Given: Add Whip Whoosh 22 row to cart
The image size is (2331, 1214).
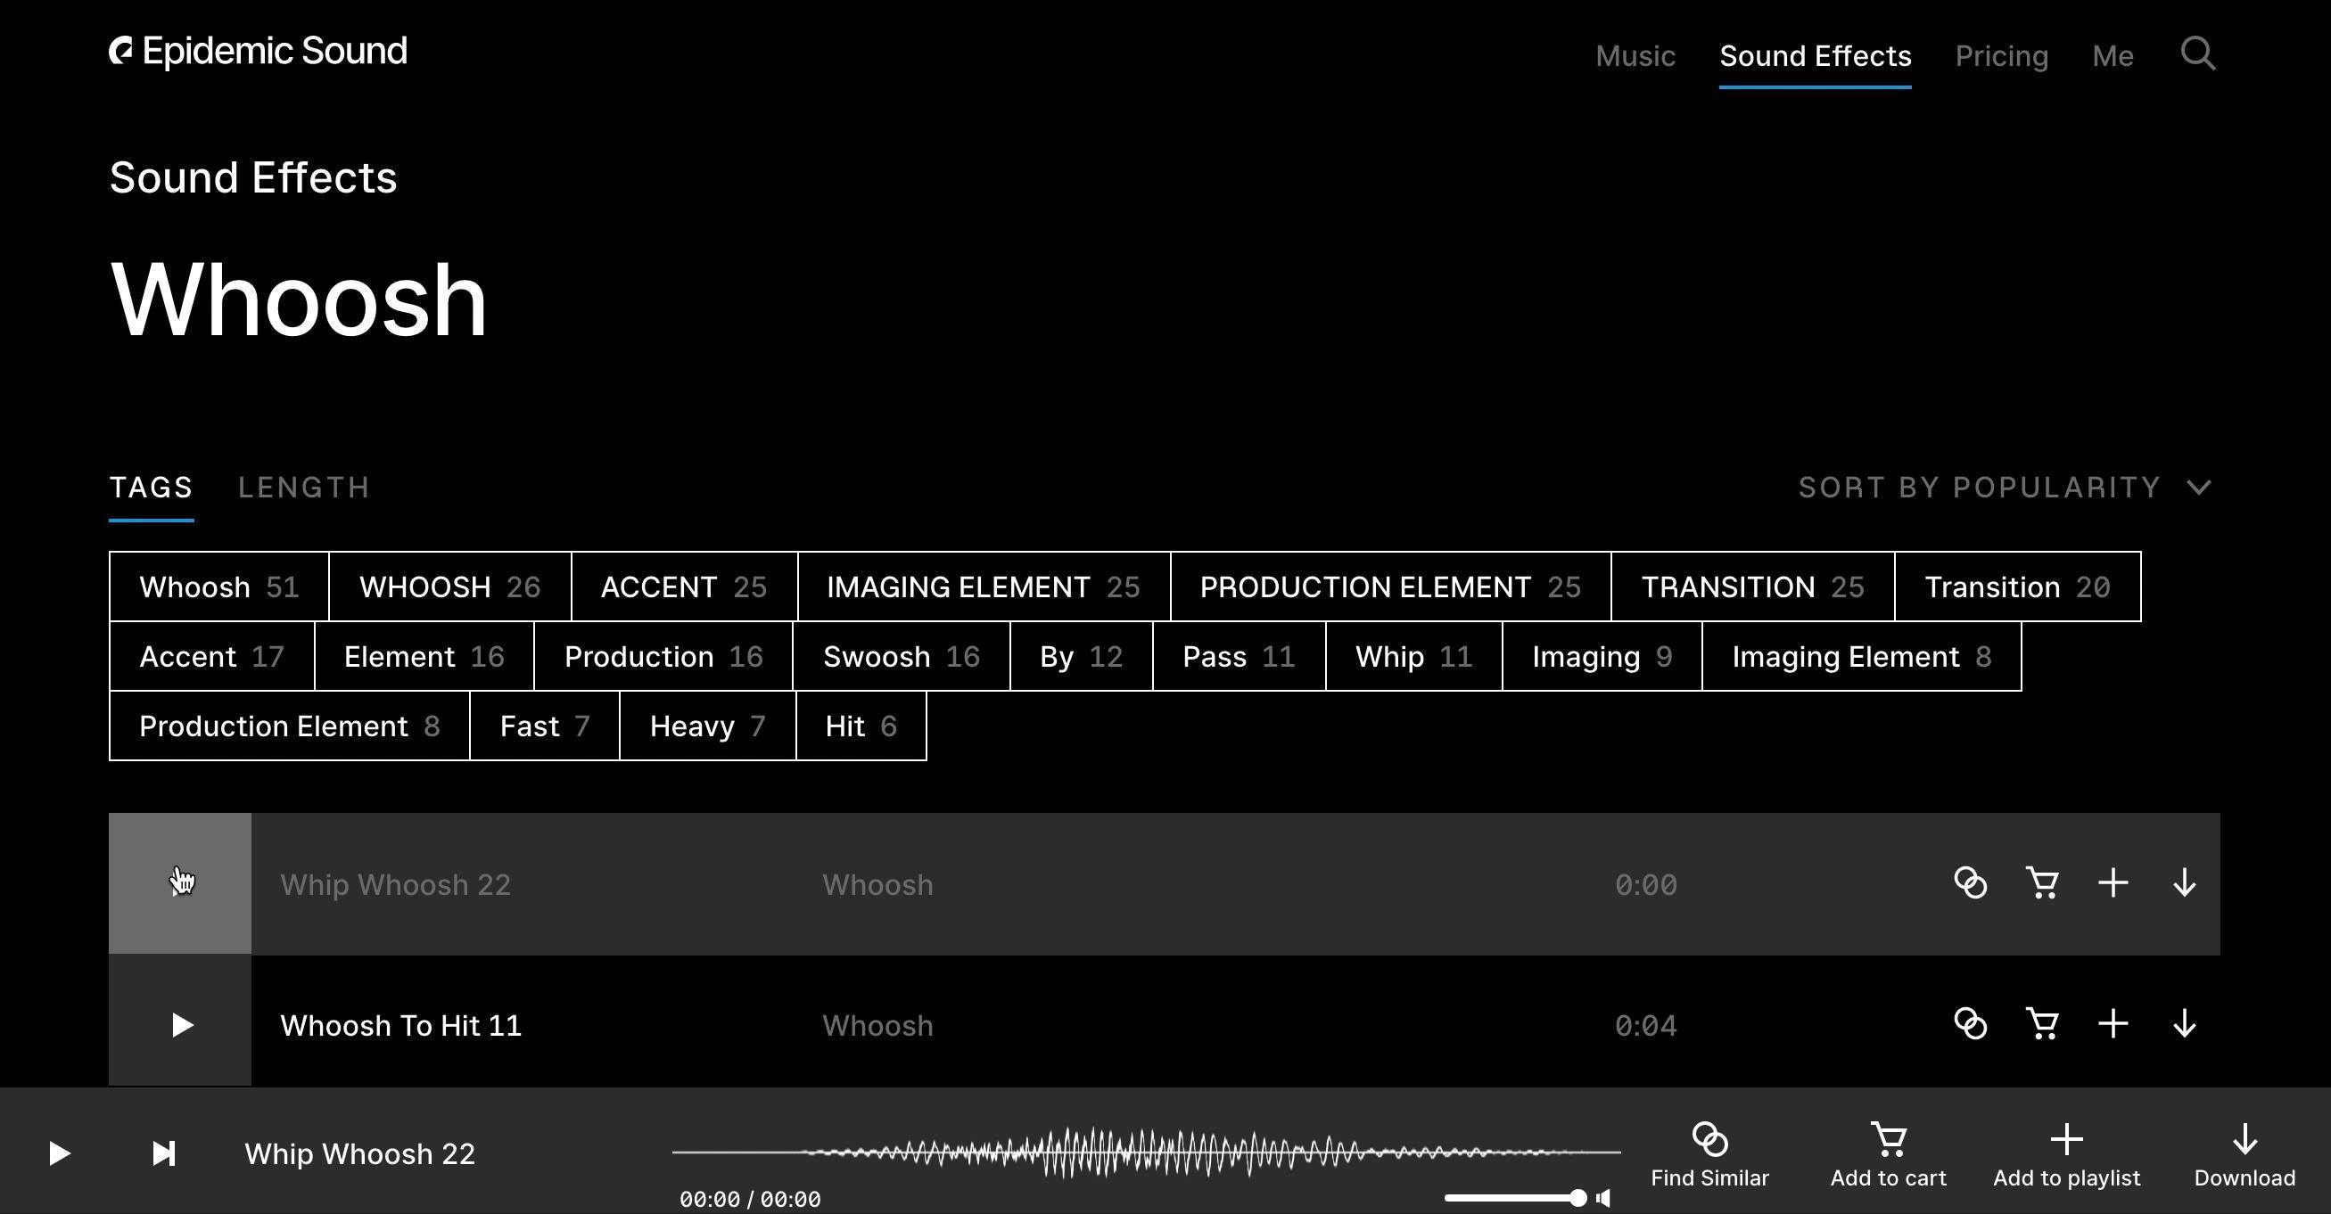Looking at the screenshot, I should pyautogui.click(x=2041, y=883).
